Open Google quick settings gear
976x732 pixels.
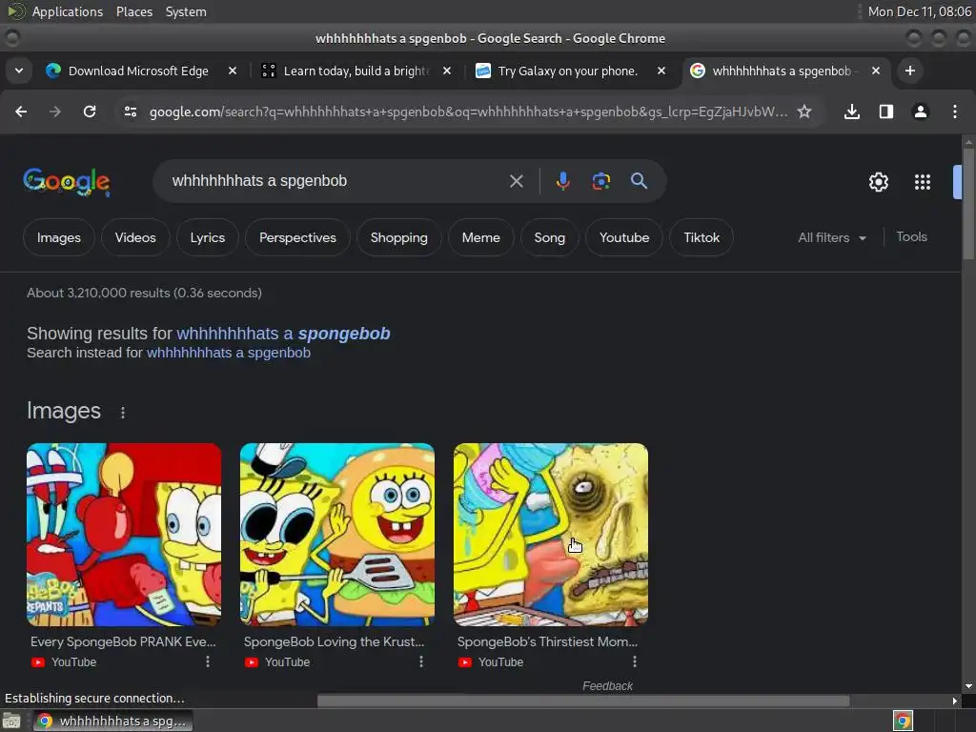pos(878,182)
